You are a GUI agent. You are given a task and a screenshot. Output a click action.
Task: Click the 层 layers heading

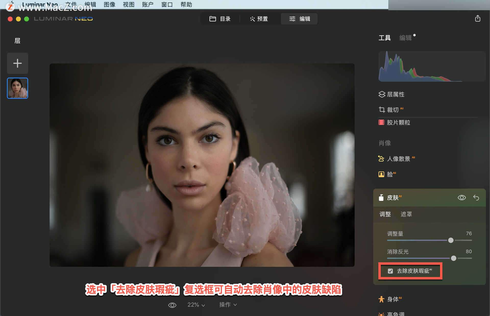tap(17, 41)
